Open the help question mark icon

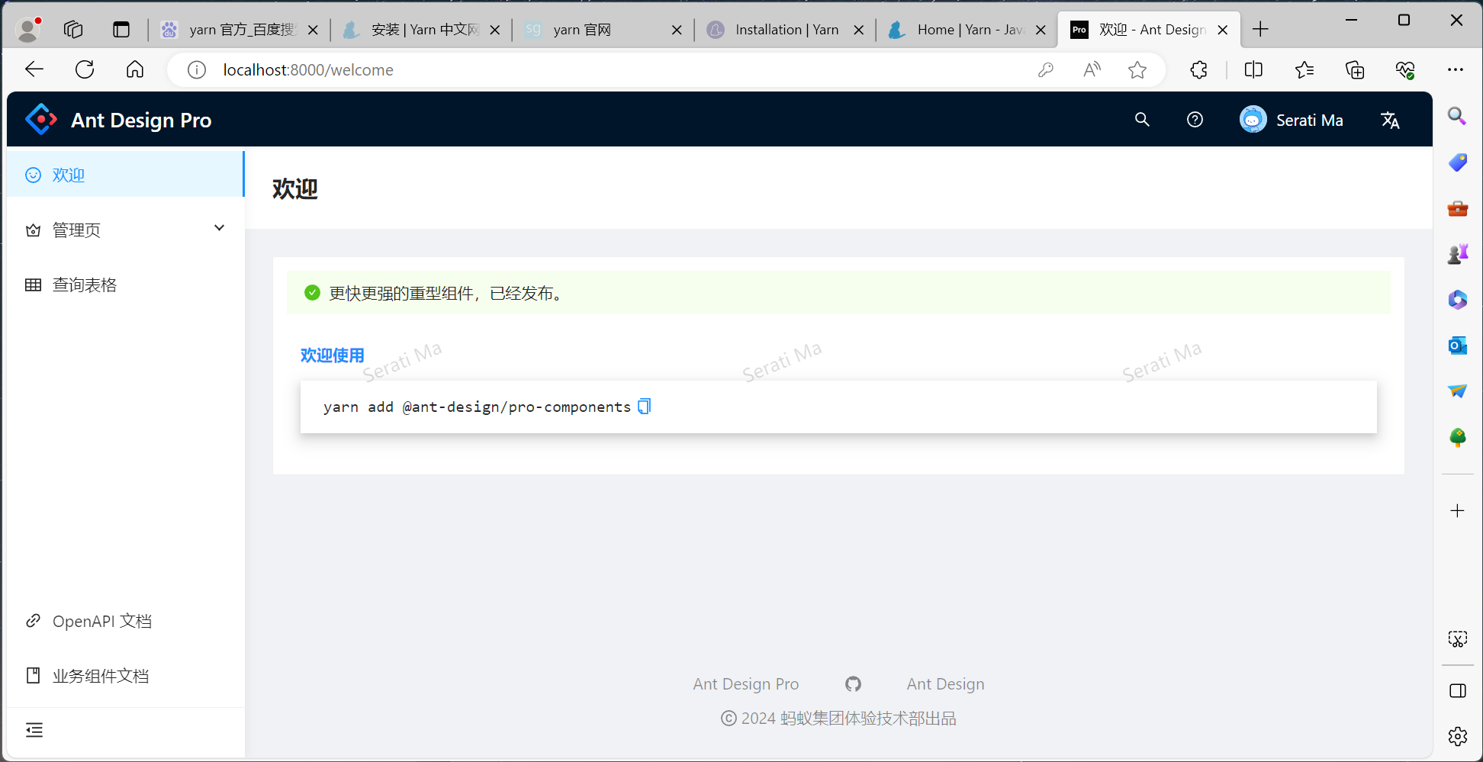1195,120
